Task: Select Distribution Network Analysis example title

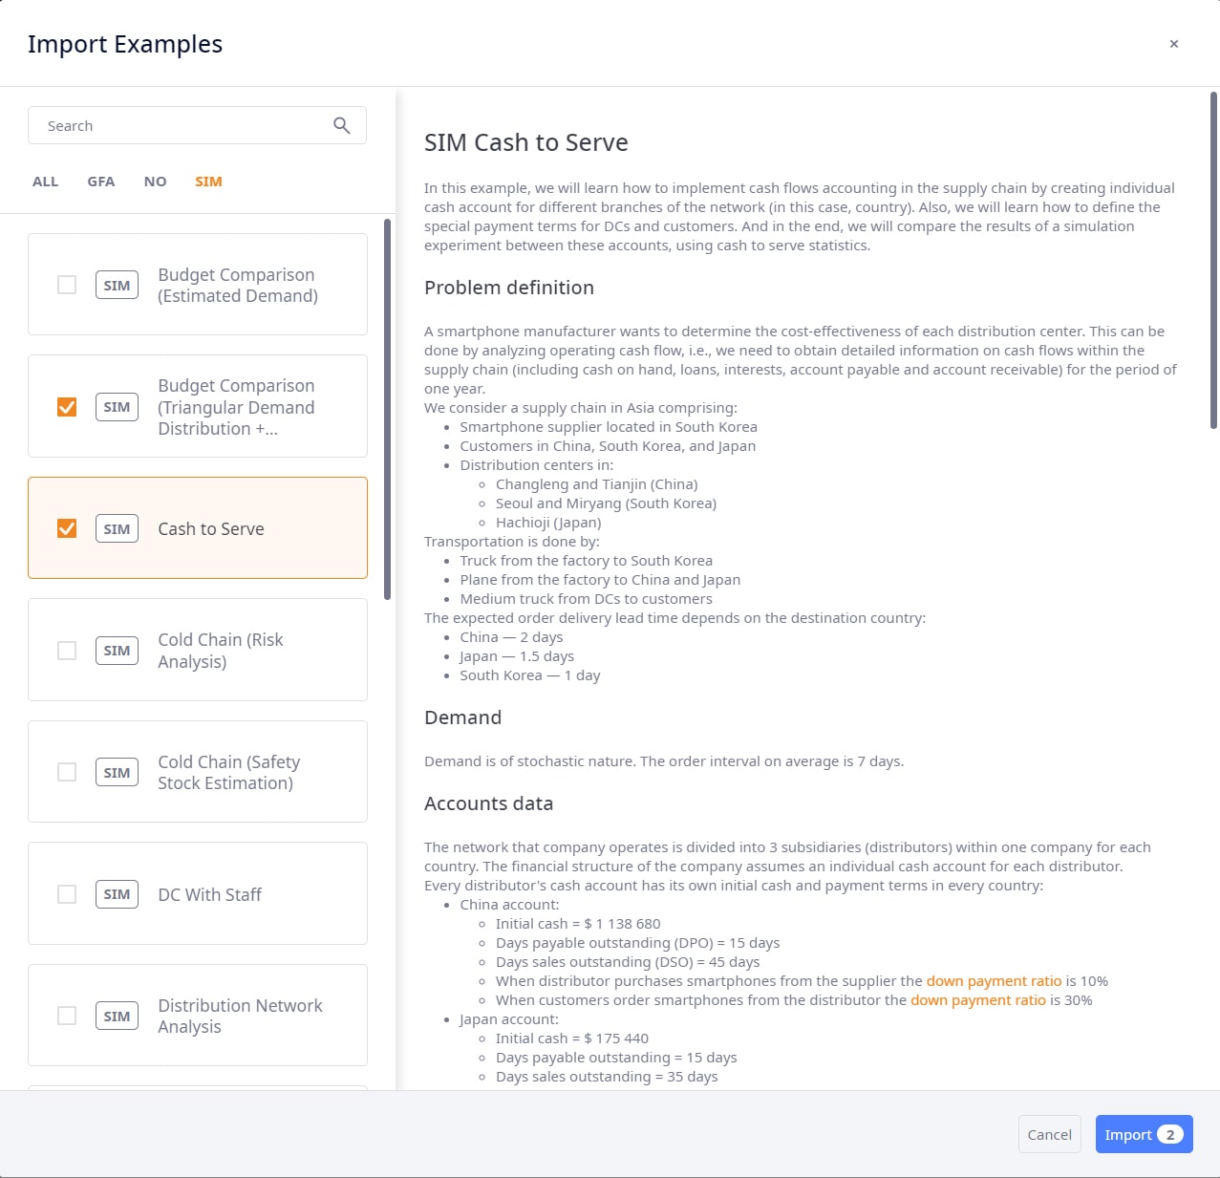Action: 240,1016
